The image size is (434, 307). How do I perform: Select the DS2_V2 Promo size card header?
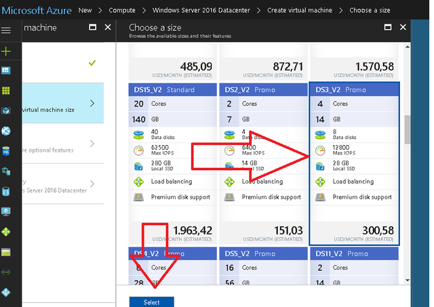point(264,89)
